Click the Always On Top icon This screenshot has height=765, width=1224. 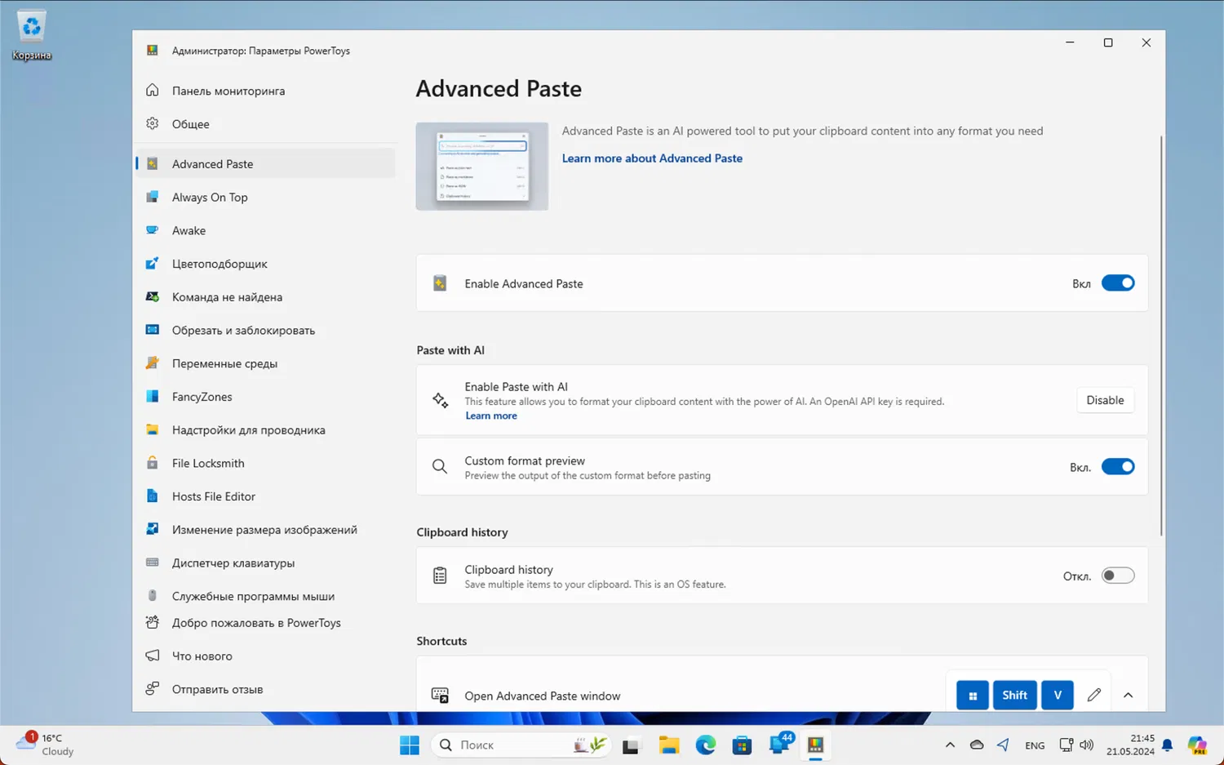[x=153, y=197]
